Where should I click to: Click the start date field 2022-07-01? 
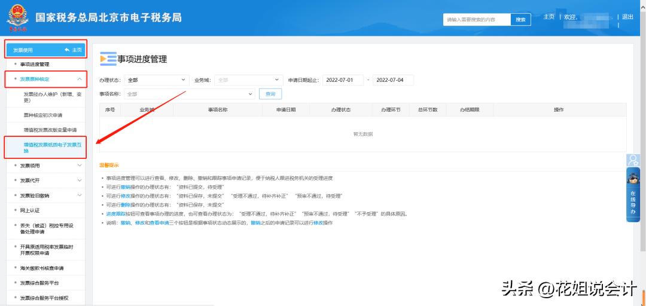[x=343, y=80]
